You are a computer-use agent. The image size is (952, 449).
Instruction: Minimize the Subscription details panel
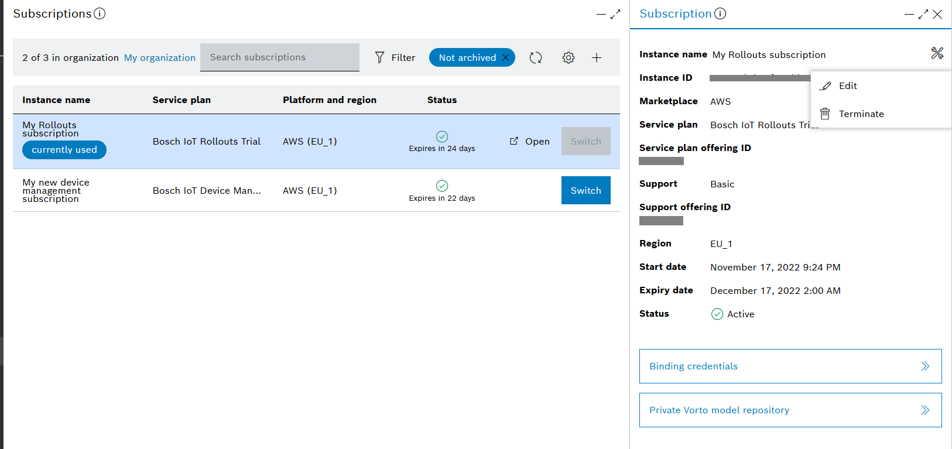point(909,14)
